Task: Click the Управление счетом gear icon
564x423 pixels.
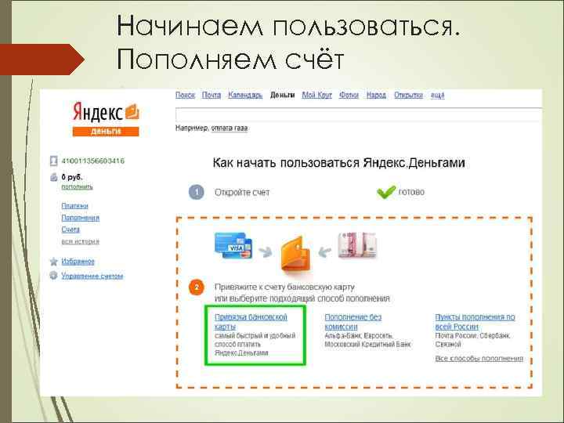Action: click(53, 276)
